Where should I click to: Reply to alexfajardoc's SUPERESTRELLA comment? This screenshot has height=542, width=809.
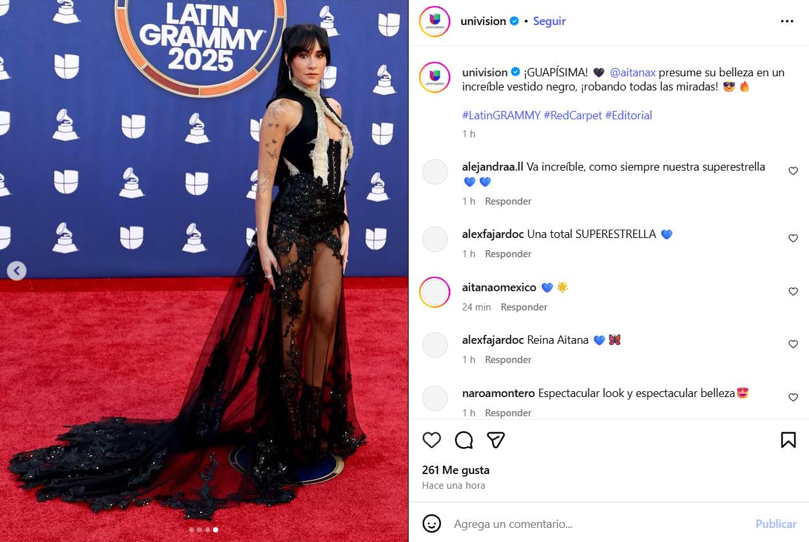coord(508,254)
